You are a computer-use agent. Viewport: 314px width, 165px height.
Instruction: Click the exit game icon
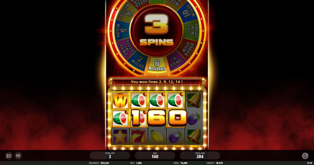click(305, 156)
